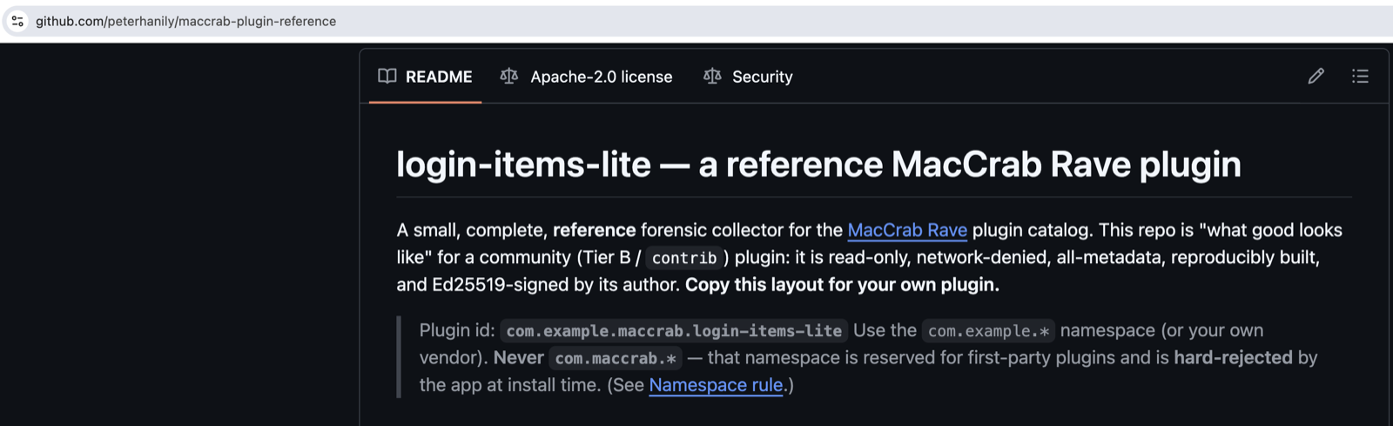The width and height of the screenshot is (1393, 426).
Task: Click the com.example.* namespace code
Action: tap(988, 331)
